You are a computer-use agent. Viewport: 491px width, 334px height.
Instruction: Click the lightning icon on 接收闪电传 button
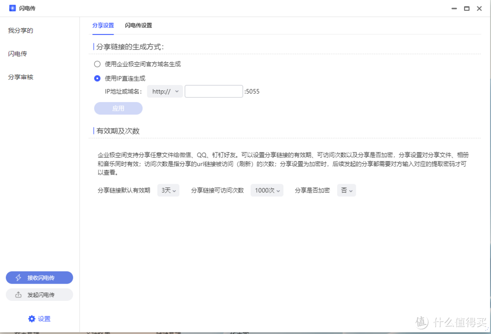coord(19,277)
